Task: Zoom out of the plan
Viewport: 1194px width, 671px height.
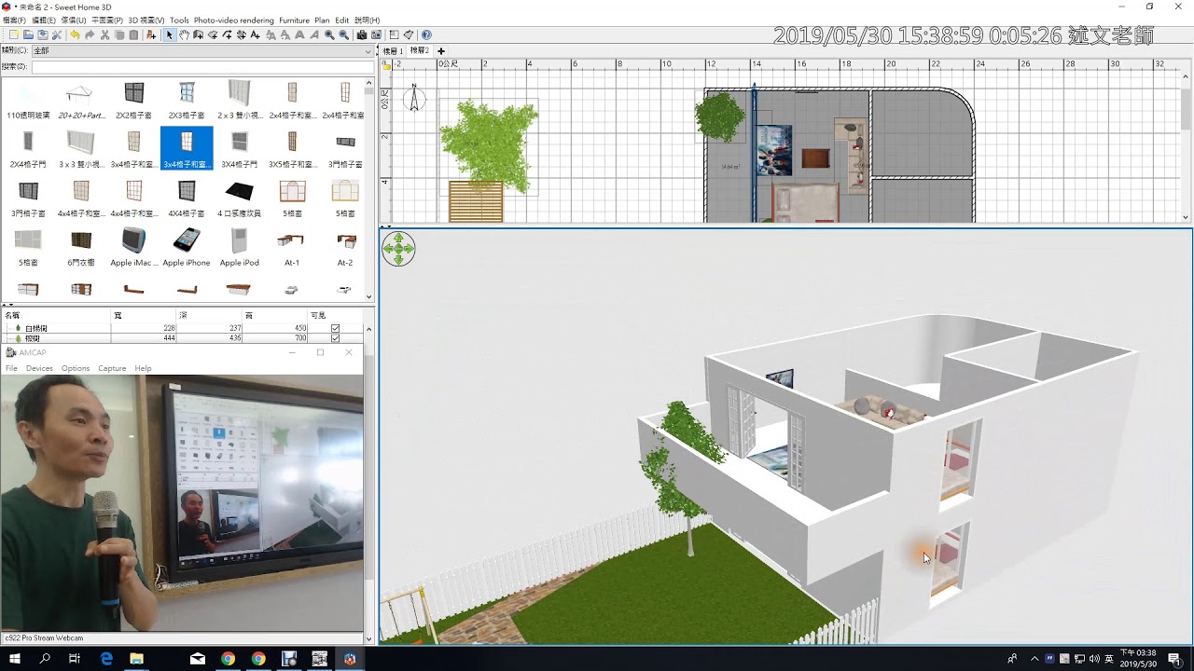Action: [343, 34]
